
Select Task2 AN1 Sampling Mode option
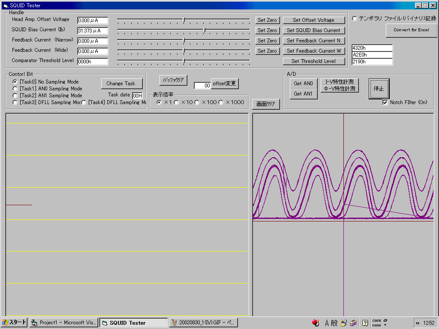(15, 96)
